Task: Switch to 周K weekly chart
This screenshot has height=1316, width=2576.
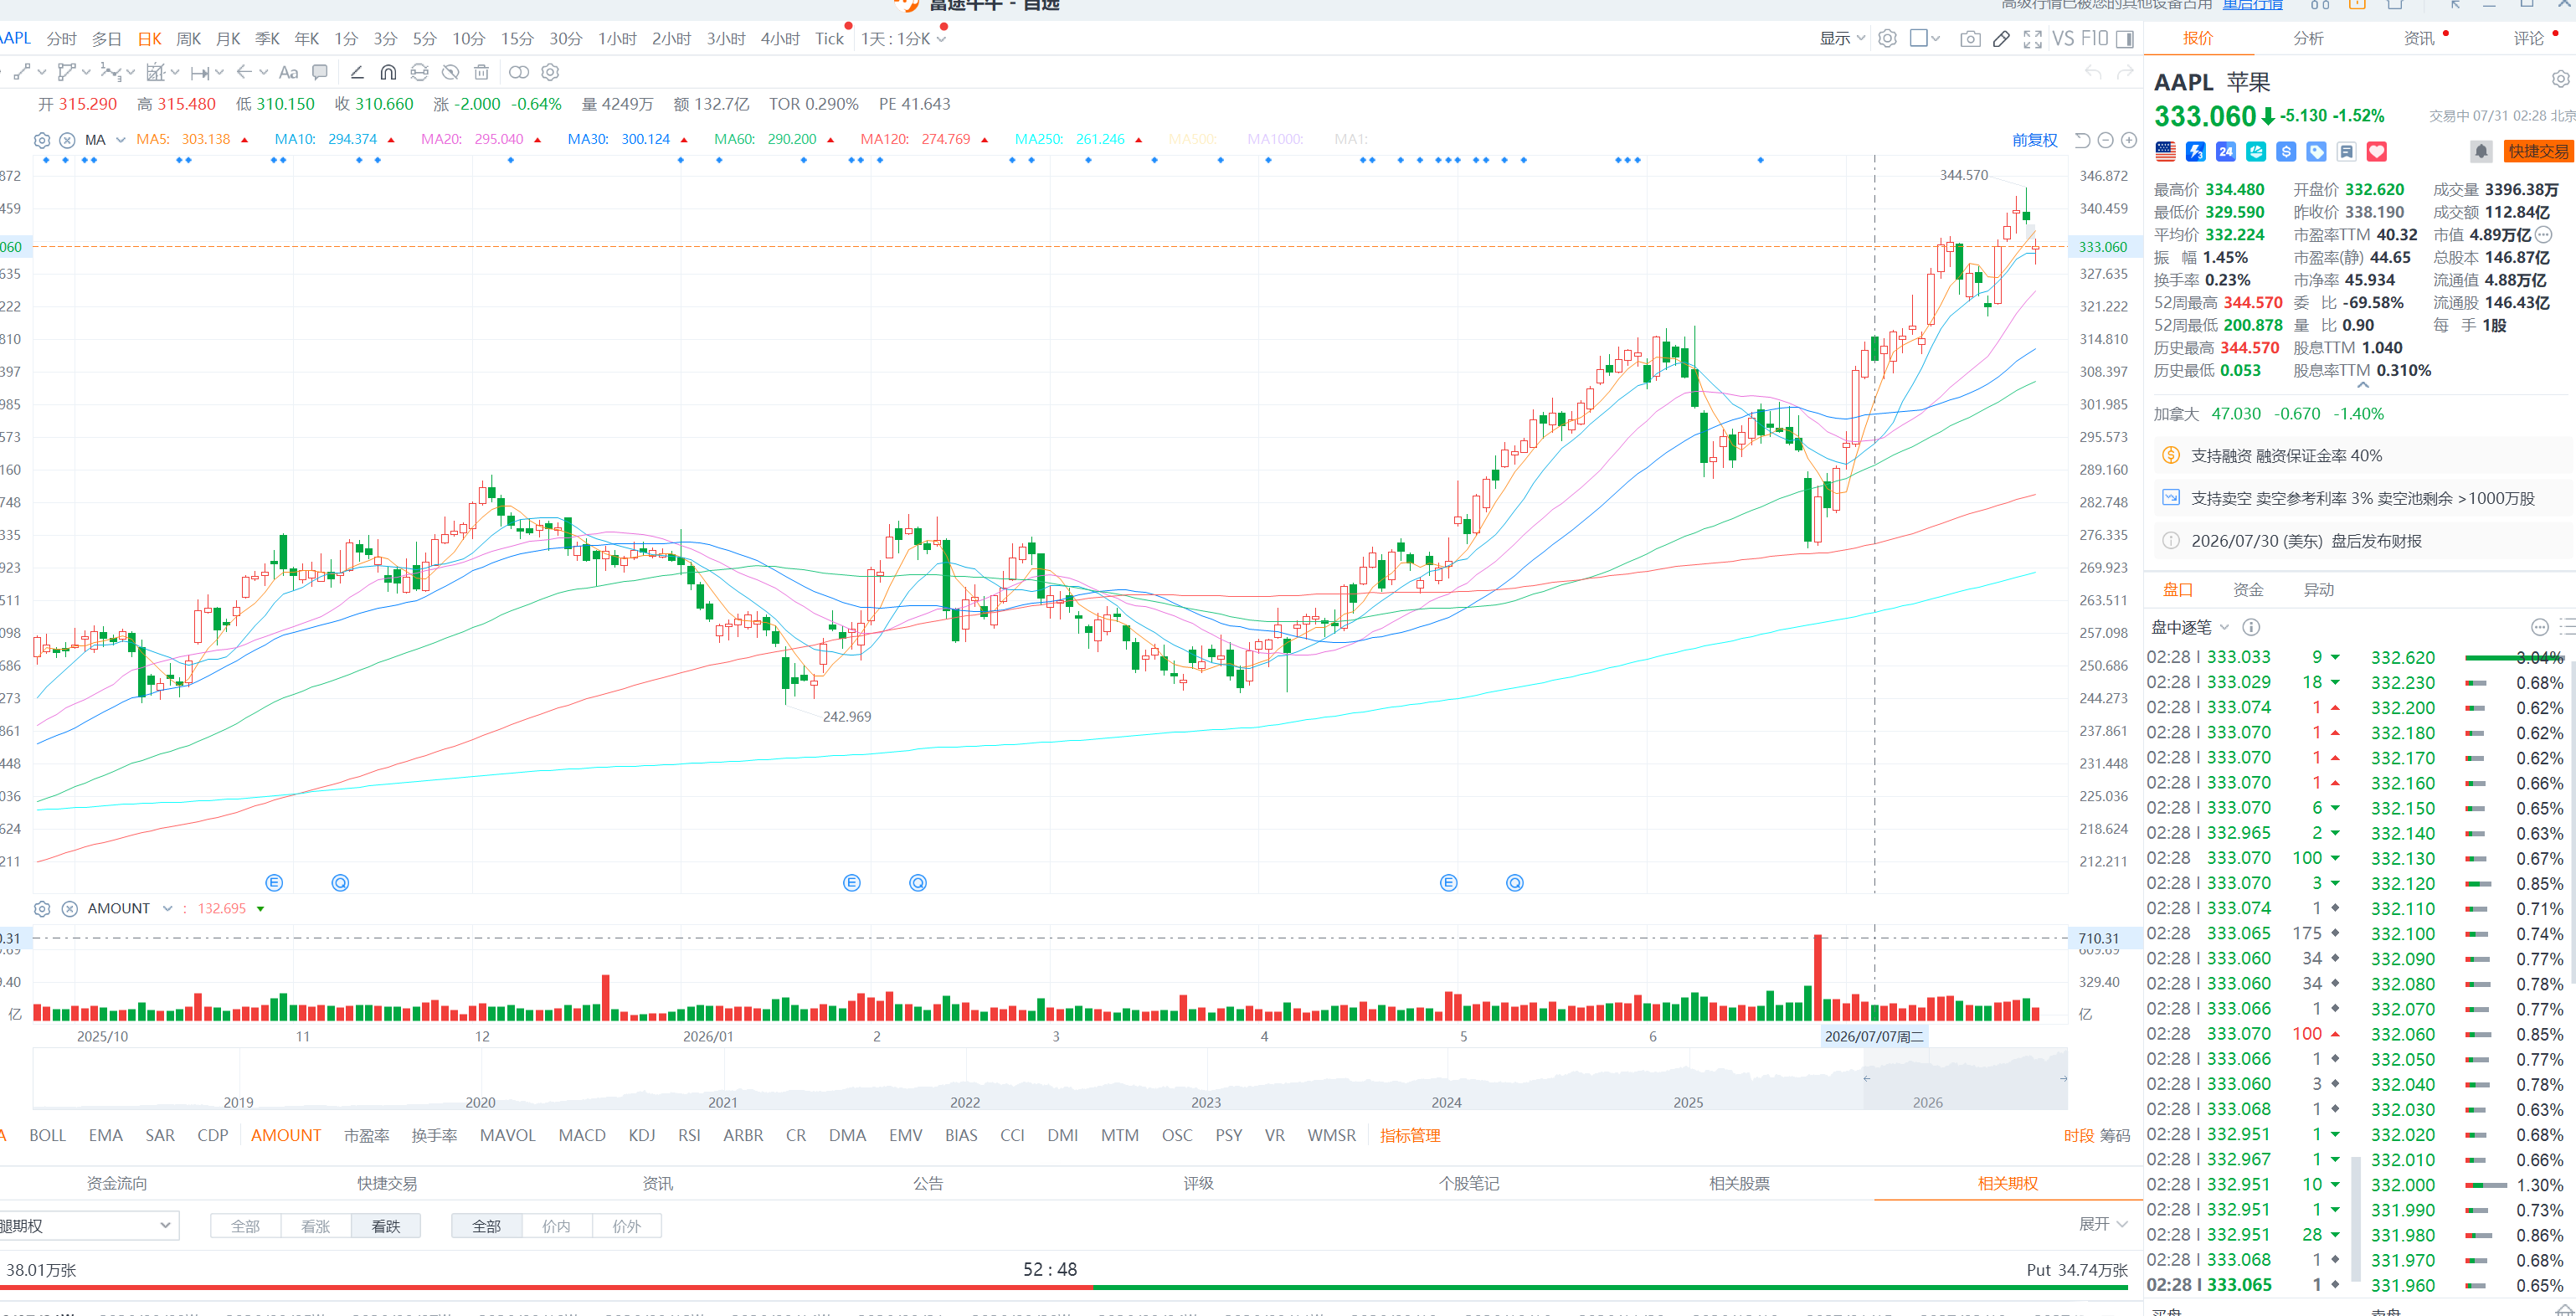Action: pos(189,39)
